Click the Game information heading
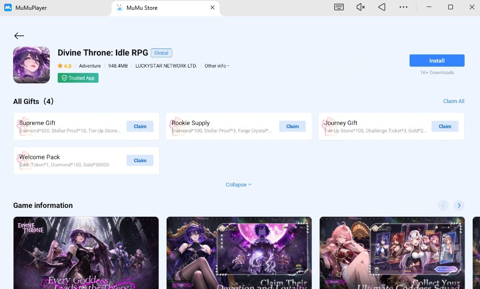The image size is (480, 289). click(43, 205)
